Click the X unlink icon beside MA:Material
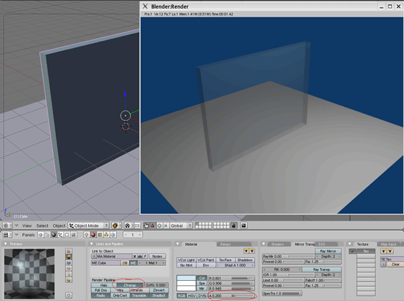This screenshot has width=404, height=301. [x=135, y=256]
